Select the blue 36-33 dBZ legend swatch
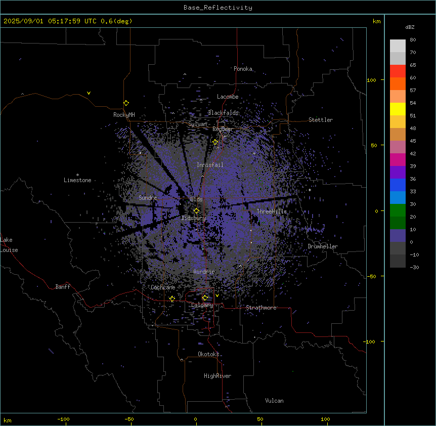This screenshot has width=436, height=426. pos(398,185)
